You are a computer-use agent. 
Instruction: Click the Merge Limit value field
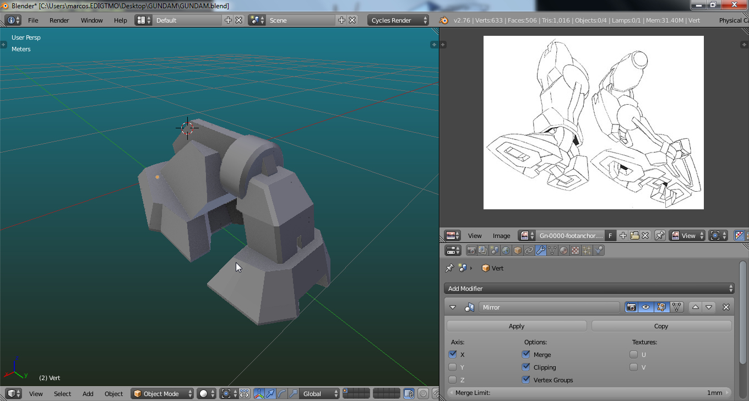click(588, 393)
